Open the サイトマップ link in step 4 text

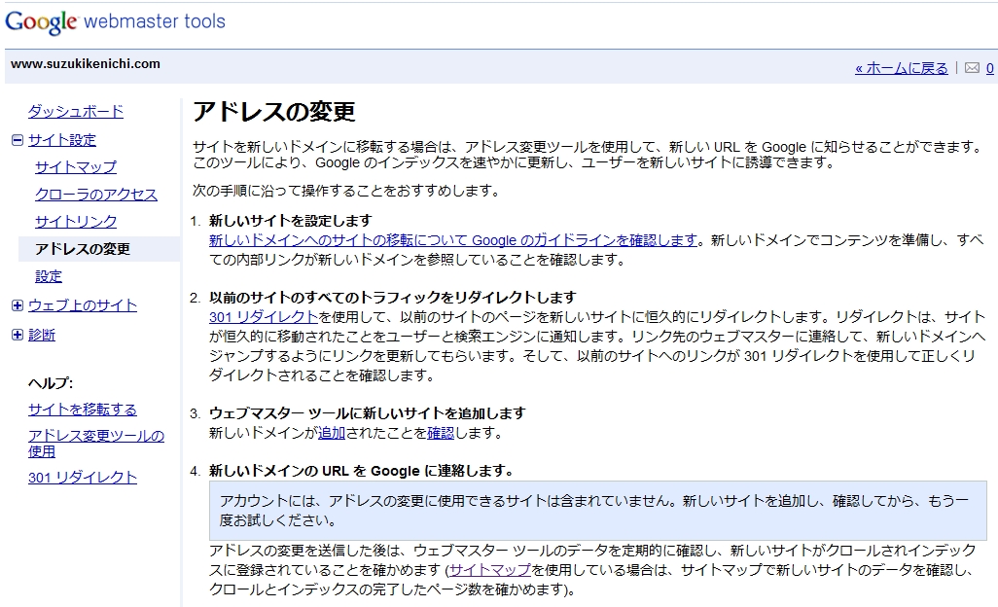490,570
